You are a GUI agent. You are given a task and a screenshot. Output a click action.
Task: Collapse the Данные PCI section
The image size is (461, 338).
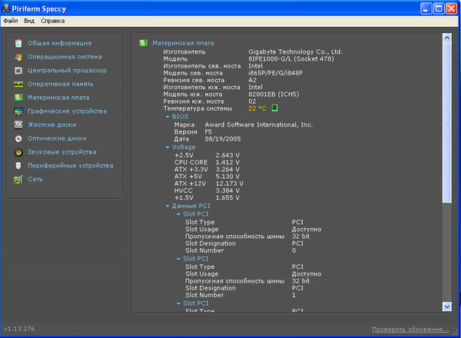point(167,207)
